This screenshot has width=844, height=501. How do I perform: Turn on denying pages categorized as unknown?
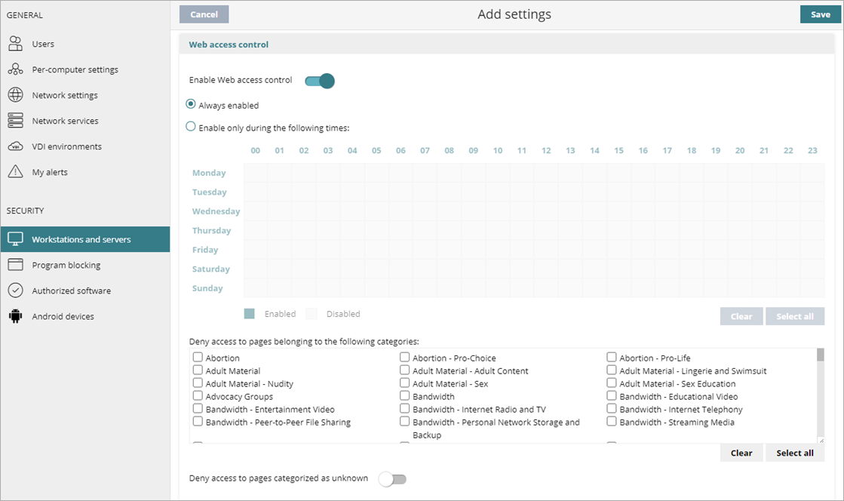click(x=392, y=478)
